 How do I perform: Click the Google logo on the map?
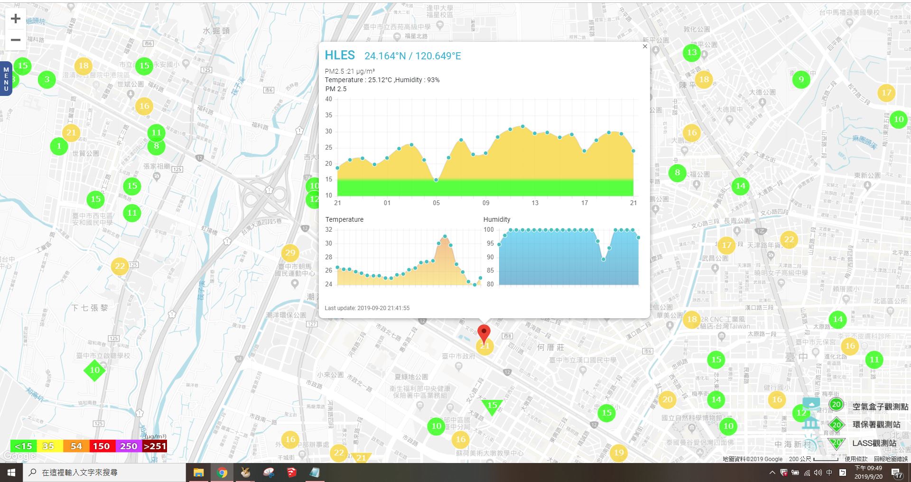[19, 456]
